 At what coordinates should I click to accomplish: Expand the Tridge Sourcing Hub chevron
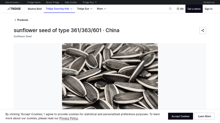71,9
